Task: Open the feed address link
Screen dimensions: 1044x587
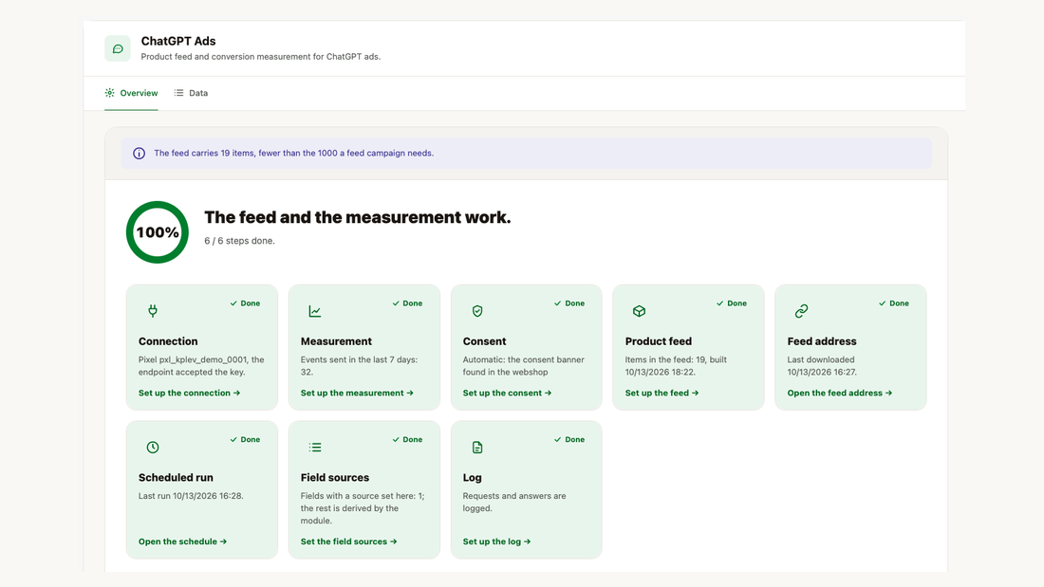Action: (840, 393)
